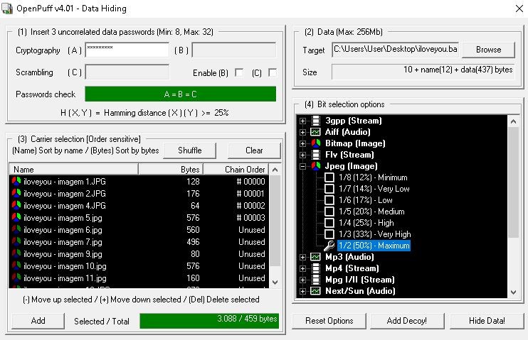Click the film icon beside Mp4 (Stream)
The width and height of the screenshot is (528, 340).
coord(315,268)
